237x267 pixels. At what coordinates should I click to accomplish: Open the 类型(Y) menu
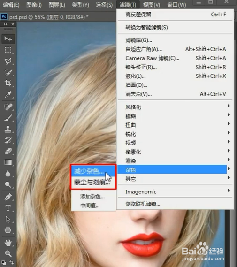click(x=80, y=5)
